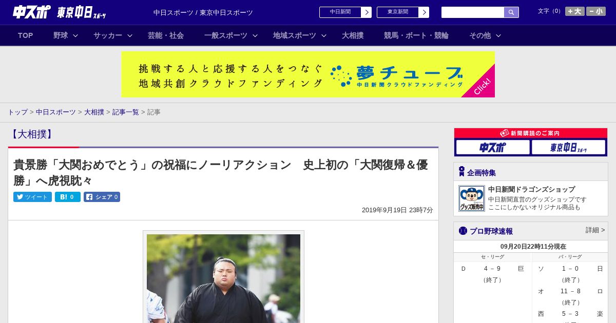Share article with Facebook シェア button
Screen dimensions: 616x323
[x=102, y=197]
